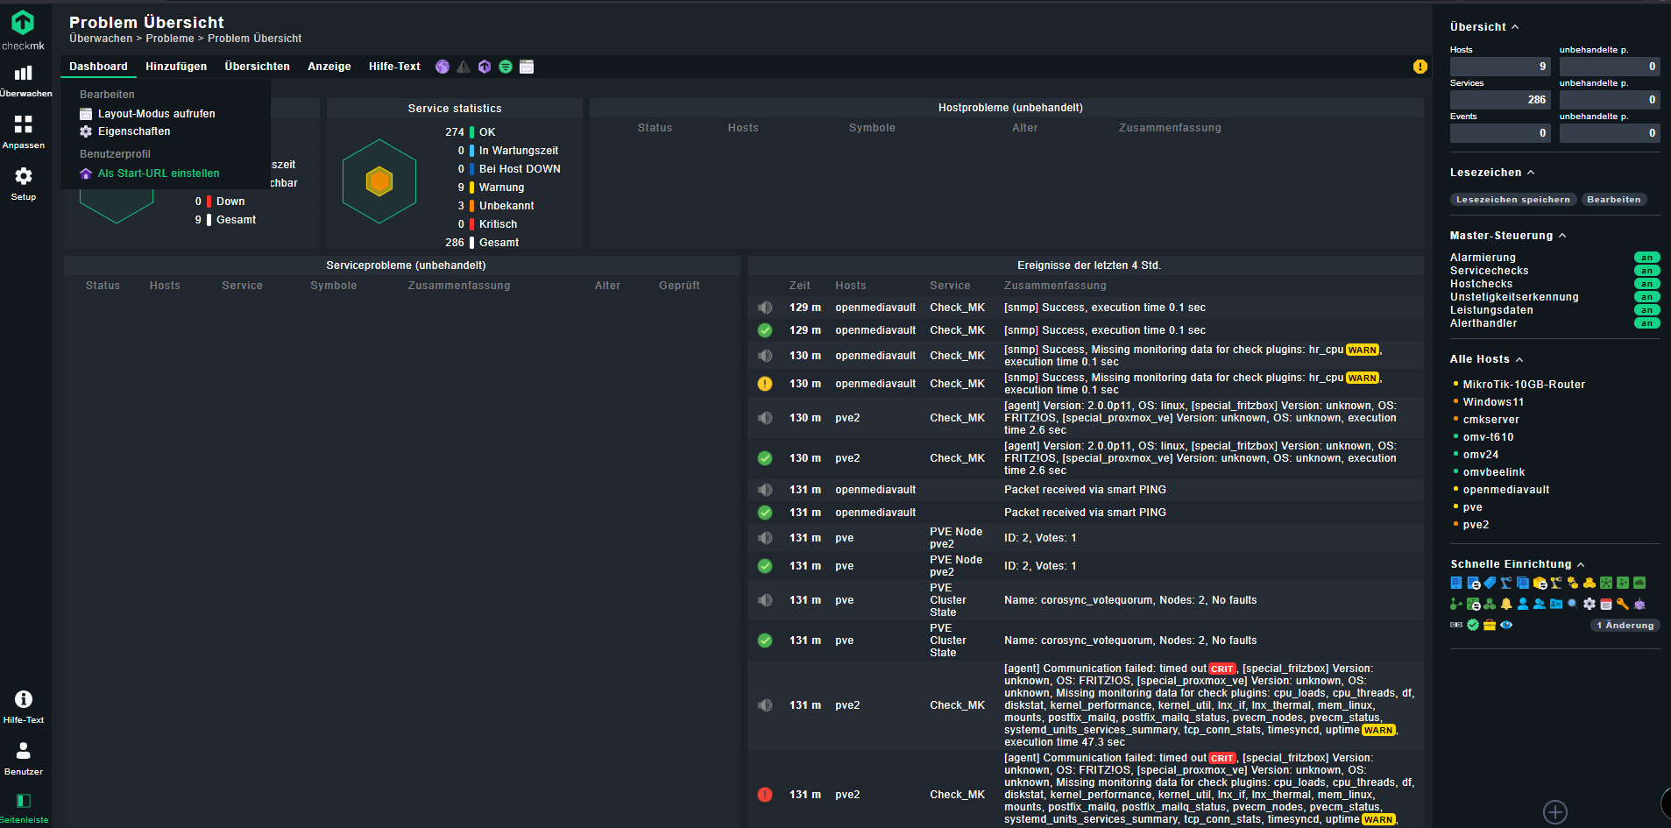This screenshot has width=1671, height=828.
Task: Click the yellow cubes pile quick-setup icon
Action: (1590, 583)
